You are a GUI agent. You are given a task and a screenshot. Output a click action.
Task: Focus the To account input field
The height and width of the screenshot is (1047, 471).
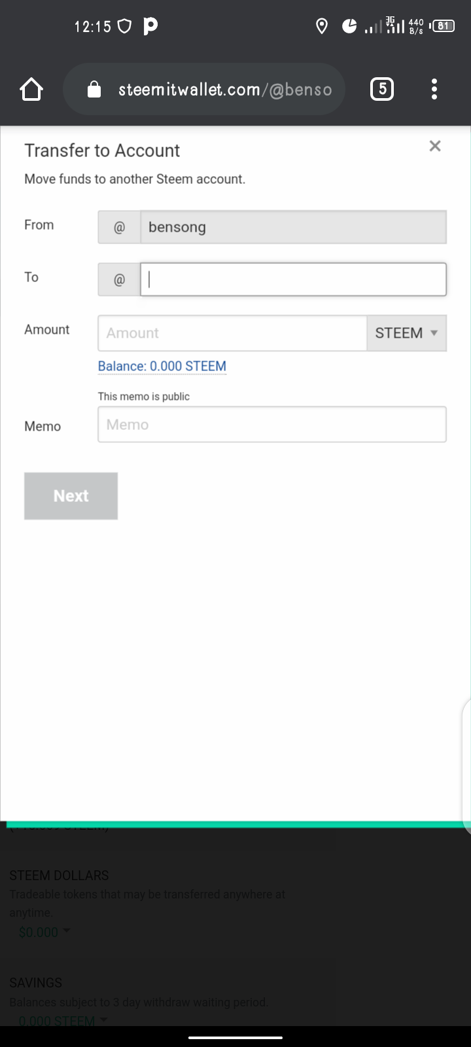[293, 279]
